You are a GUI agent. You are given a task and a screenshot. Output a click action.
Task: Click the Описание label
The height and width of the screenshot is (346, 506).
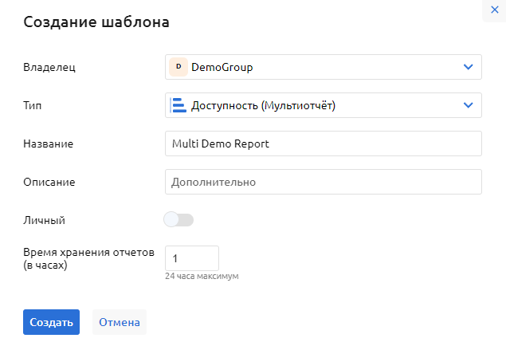point(49,182)
